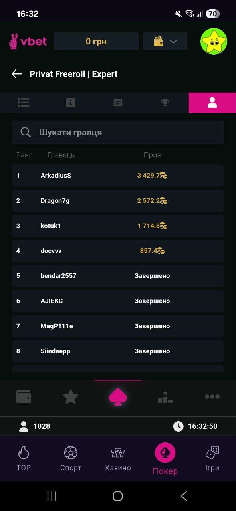Select the active players tab icon
This screenshot has width=236, height=511.
tap(212, 103)
